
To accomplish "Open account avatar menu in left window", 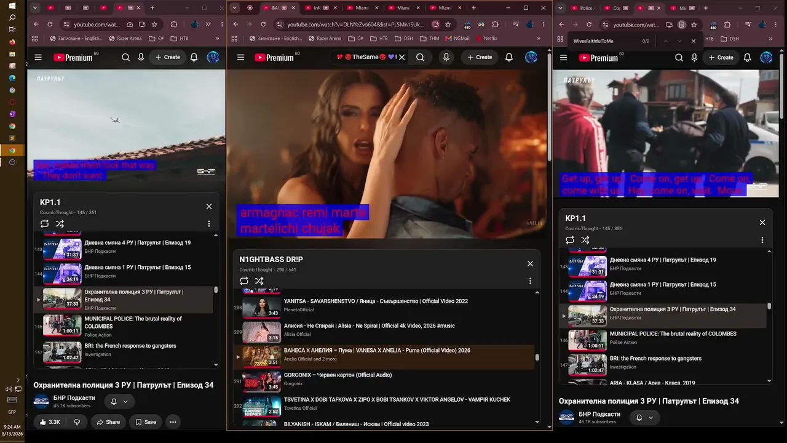I will pos(213,57).
